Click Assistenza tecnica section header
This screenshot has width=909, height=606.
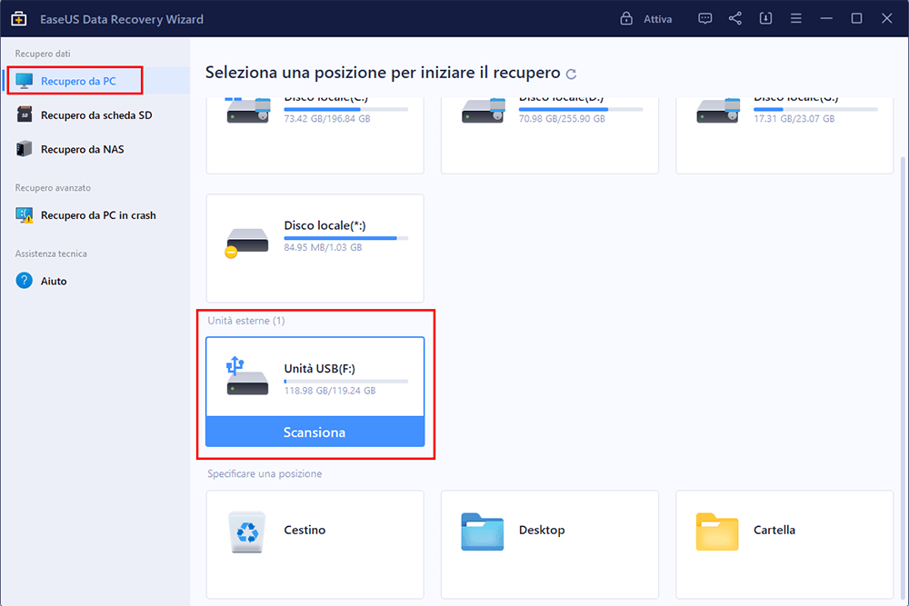51,253
